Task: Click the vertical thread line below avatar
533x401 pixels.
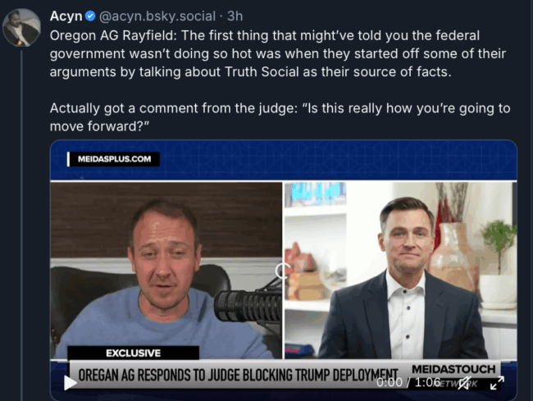Action: coord(21,226)
